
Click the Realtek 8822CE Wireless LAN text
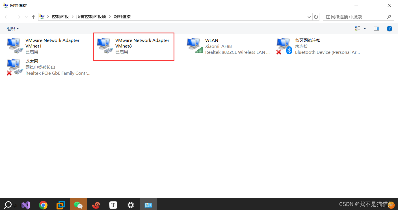pos(237,52)
